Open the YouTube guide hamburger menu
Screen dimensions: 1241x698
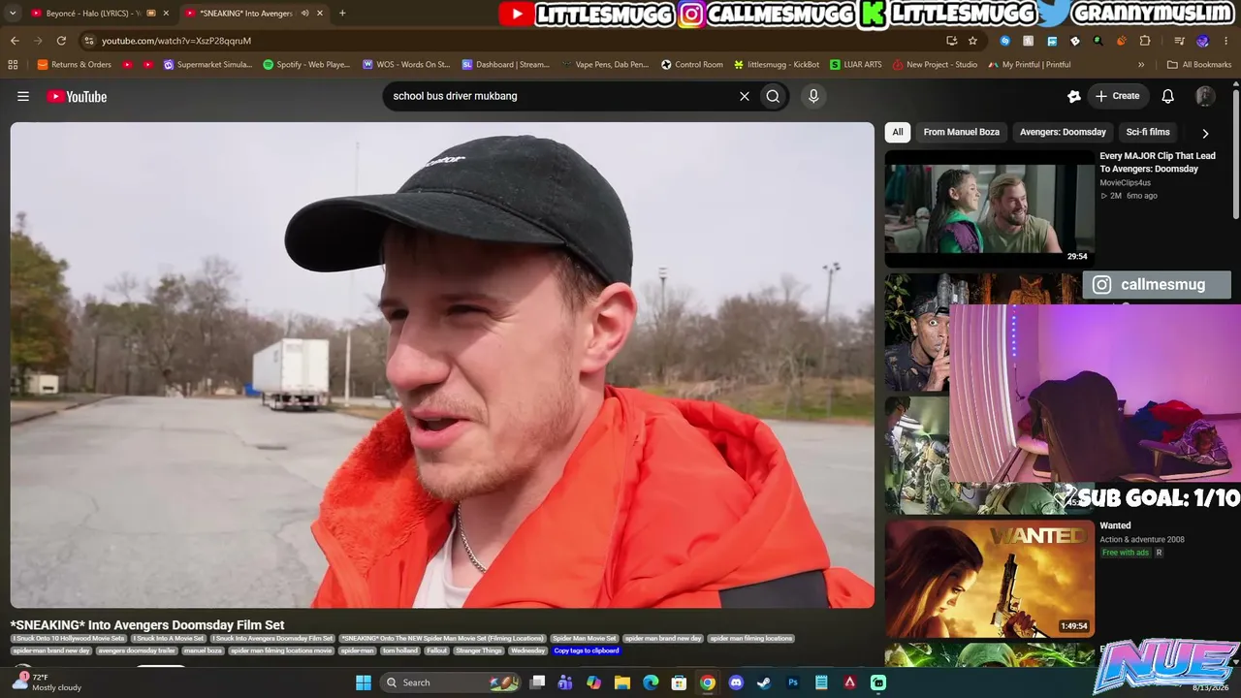pyautogui.click(x=23, y=96)
